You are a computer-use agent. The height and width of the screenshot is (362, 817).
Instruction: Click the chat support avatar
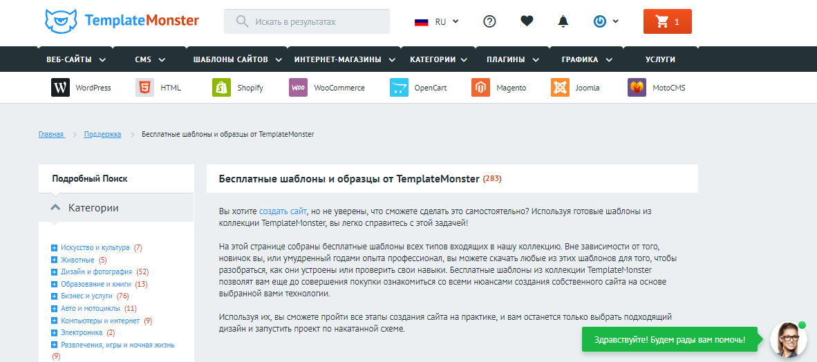pos(789,339)
